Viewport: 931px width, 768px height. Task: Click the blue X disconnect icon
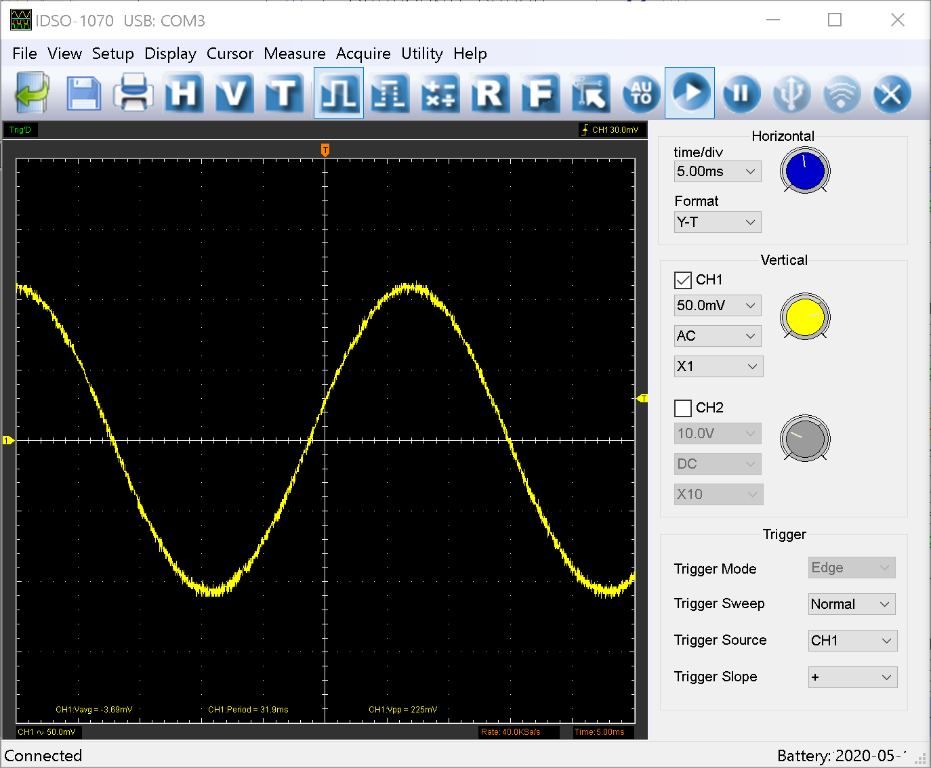point(892,93)
